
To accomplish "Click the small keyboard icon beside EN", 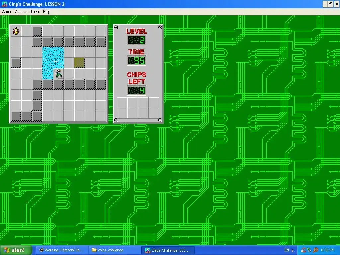I will pos(292,251).
